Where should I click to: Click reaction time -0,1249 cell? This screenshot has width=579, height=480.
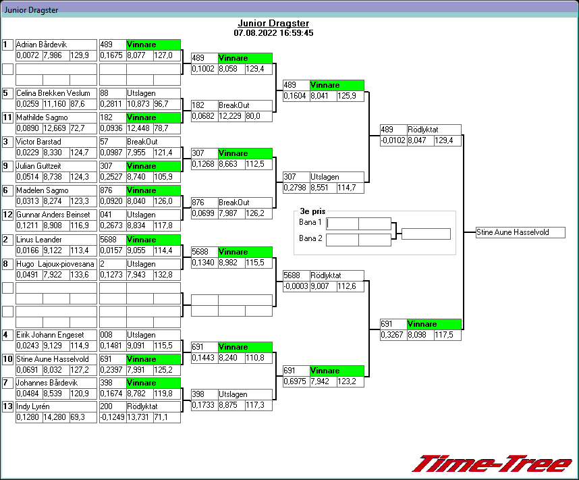(x=113, y=417)
